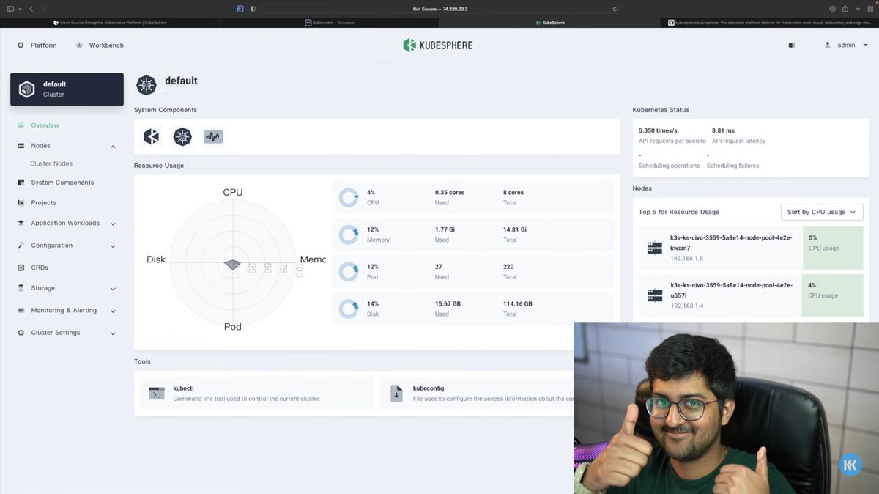Click Safari sidebar toggle icon

coord(10,9)
